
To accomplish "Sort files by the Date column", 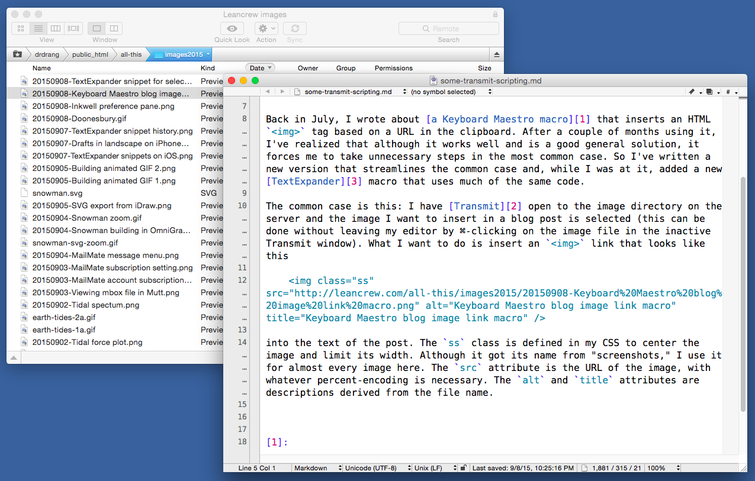I will point(260,68).
